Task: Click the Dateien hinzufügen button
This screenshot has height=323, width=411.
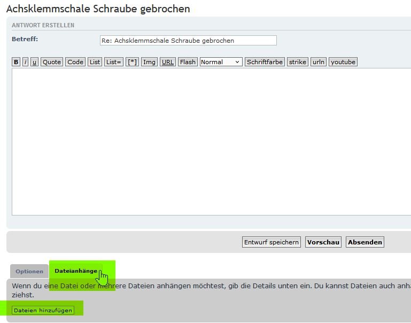Action: click(x=43, y=310)
